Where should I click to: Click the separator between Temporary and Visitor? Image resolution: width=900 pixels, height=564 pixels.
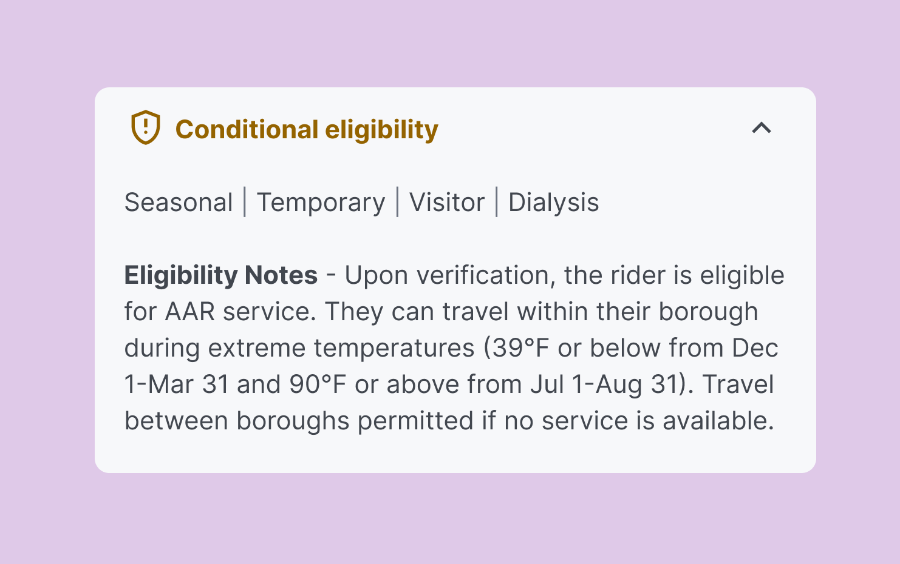(x=397, y=202)
